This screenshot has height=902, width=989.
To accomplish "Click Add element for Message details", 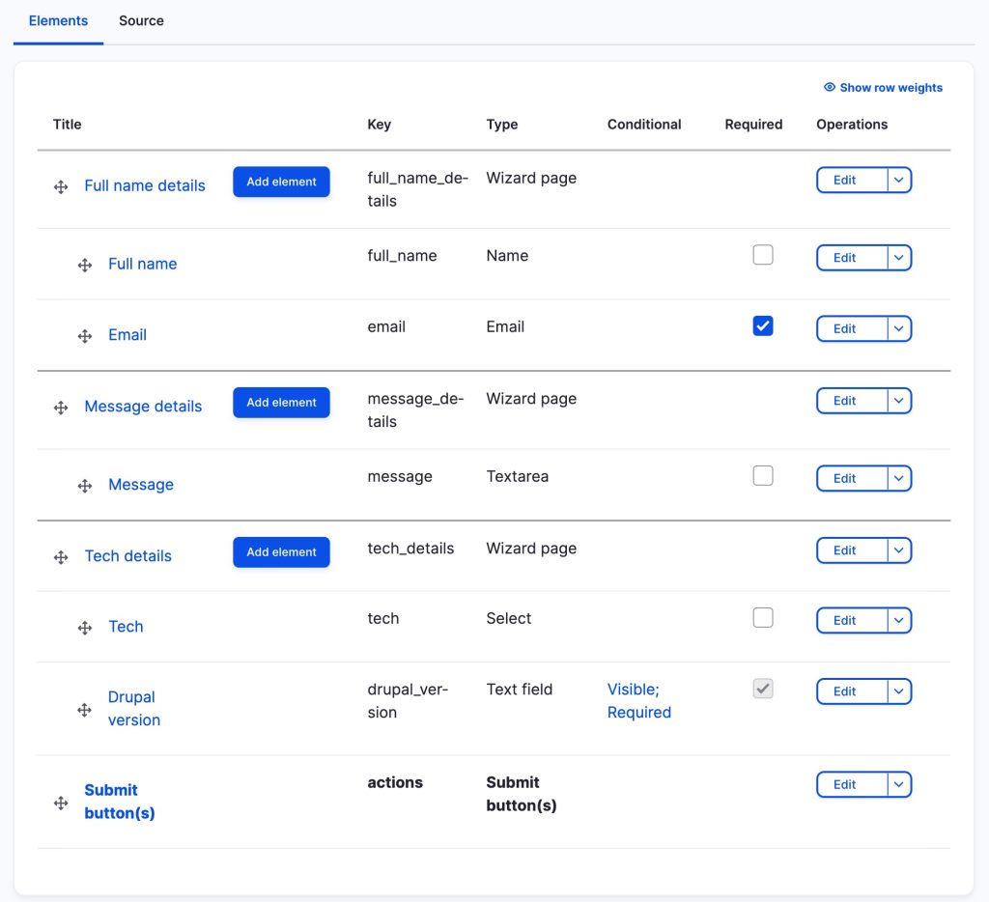I will (x=281, y=403).
